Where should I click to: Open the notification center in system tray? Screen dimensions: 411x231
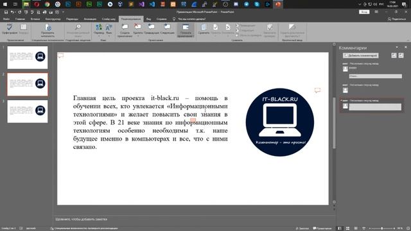[404, 4]
